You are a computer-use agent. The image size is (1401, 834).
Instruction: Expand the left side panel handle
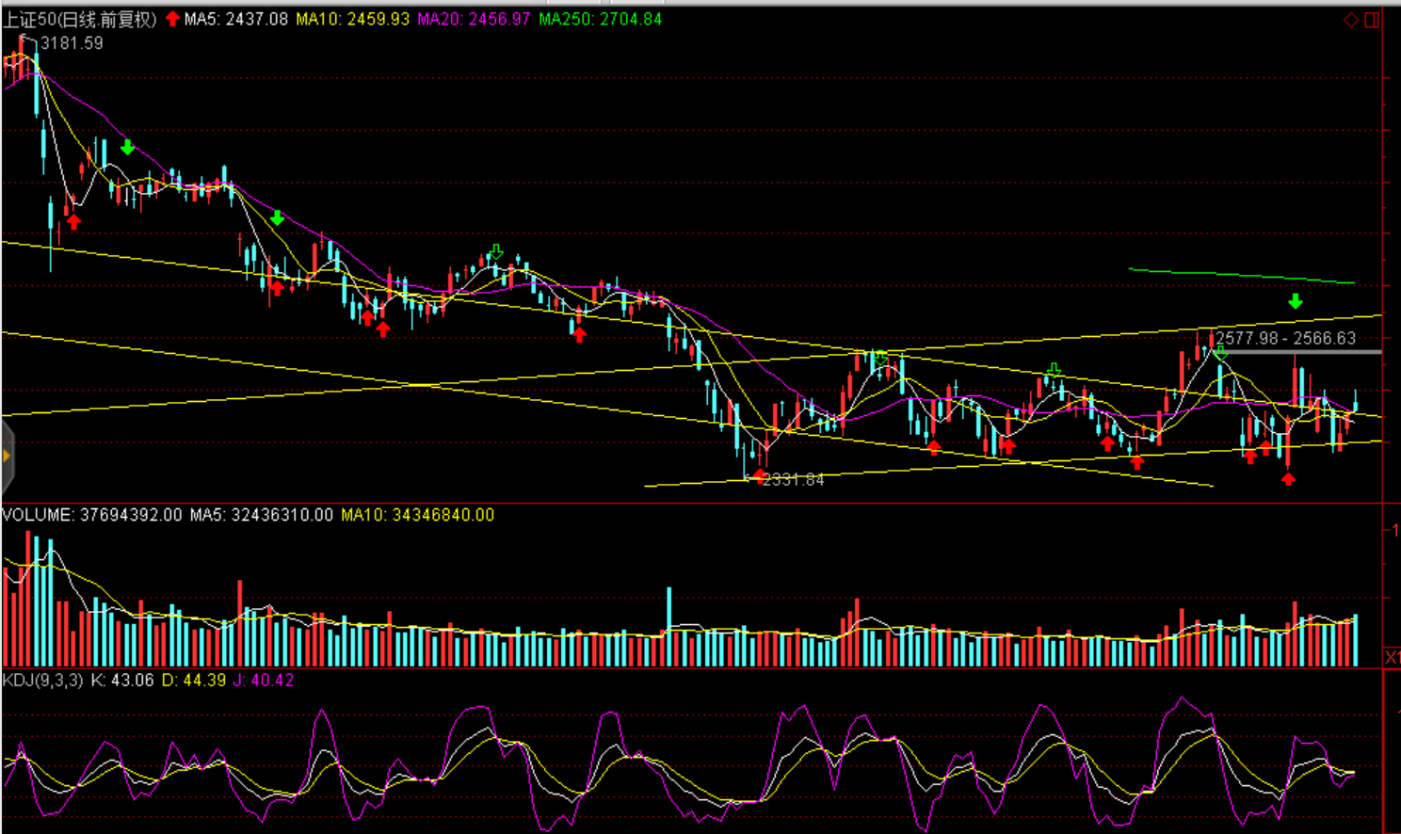[7, 457]
